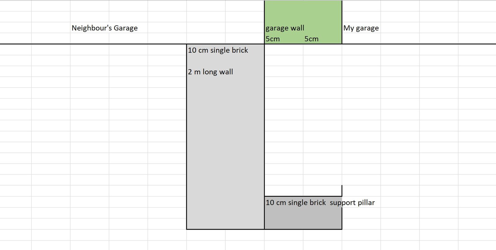This screenshot has width=496, height=250.
Task: Click the right "5cm" cell
Action: 311,39
